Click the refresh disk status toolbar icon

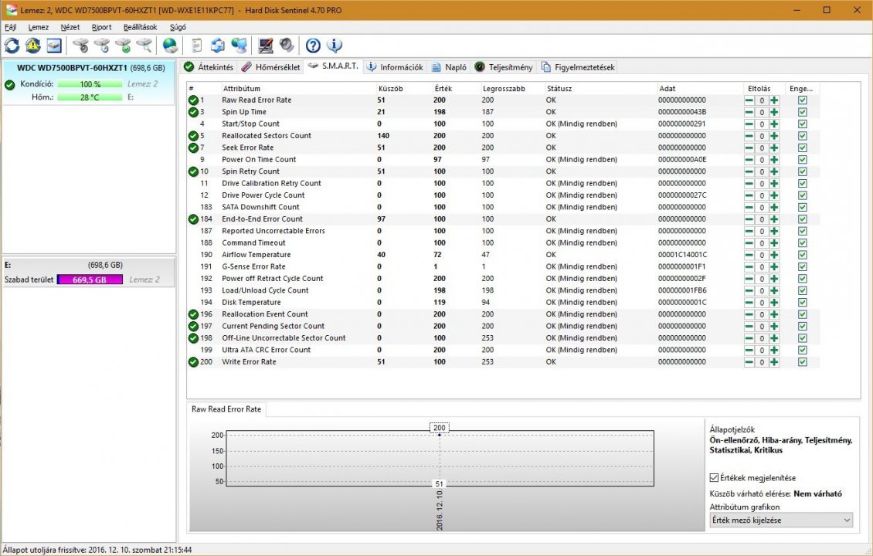12,46
